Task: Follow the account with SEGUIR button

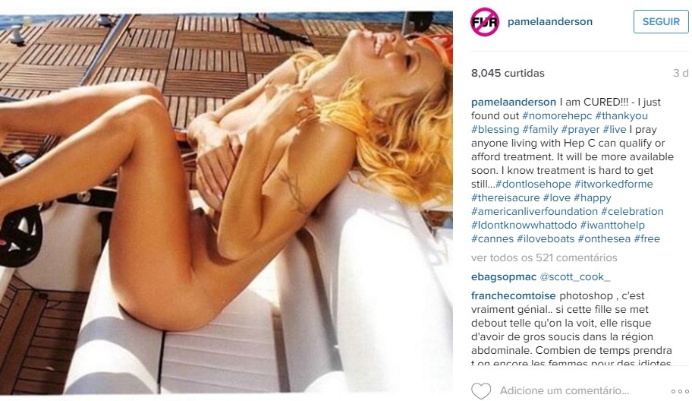Action: (661, 21)
